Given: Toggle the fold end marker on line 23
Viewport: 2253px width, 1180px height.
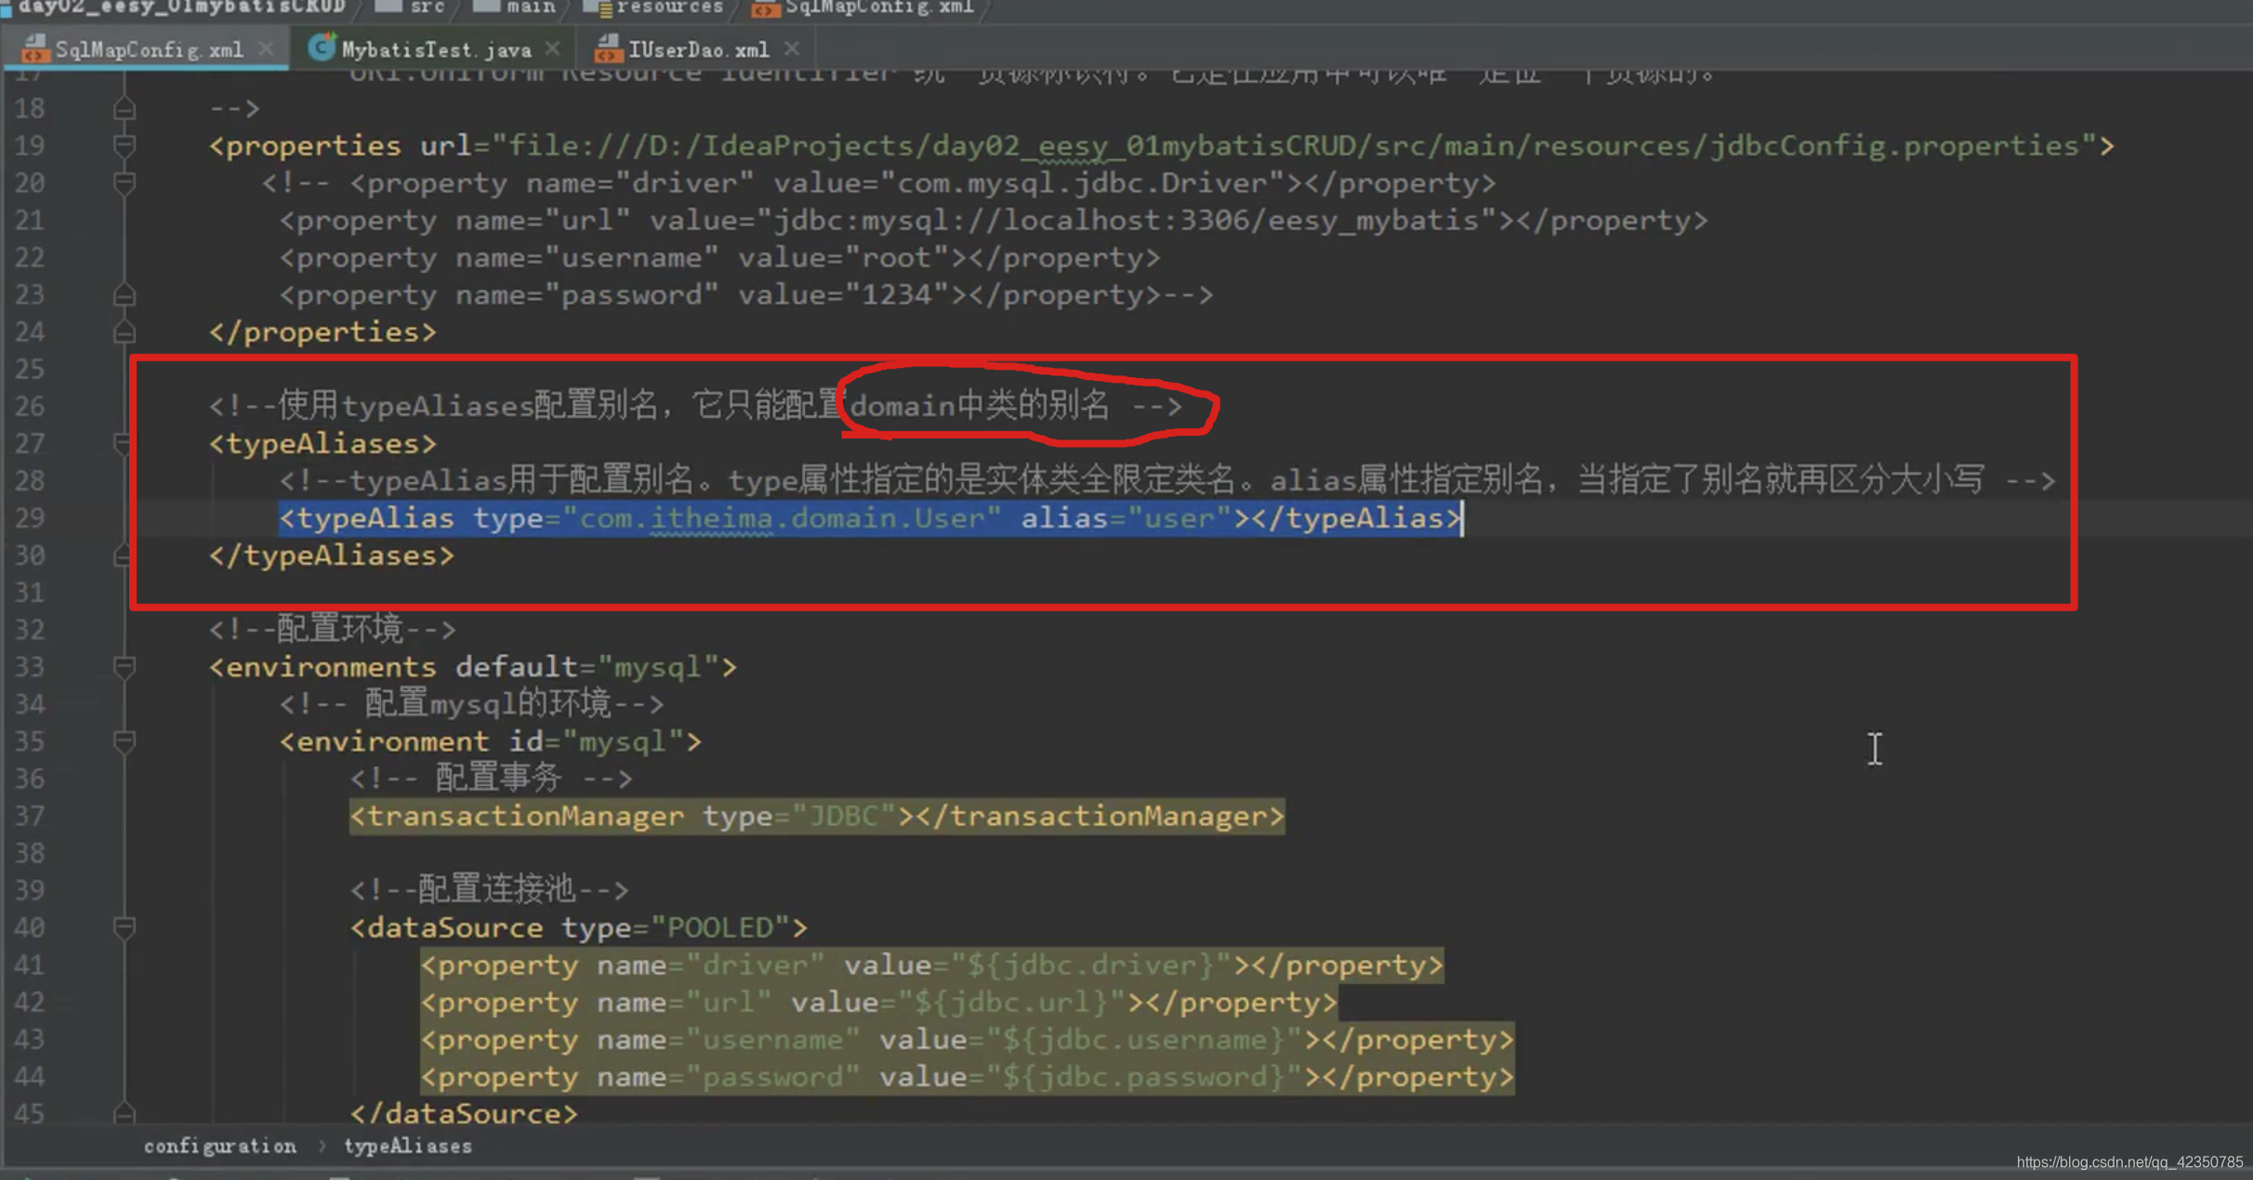Looking at the screenshot, I should click(x=124, y=295).
